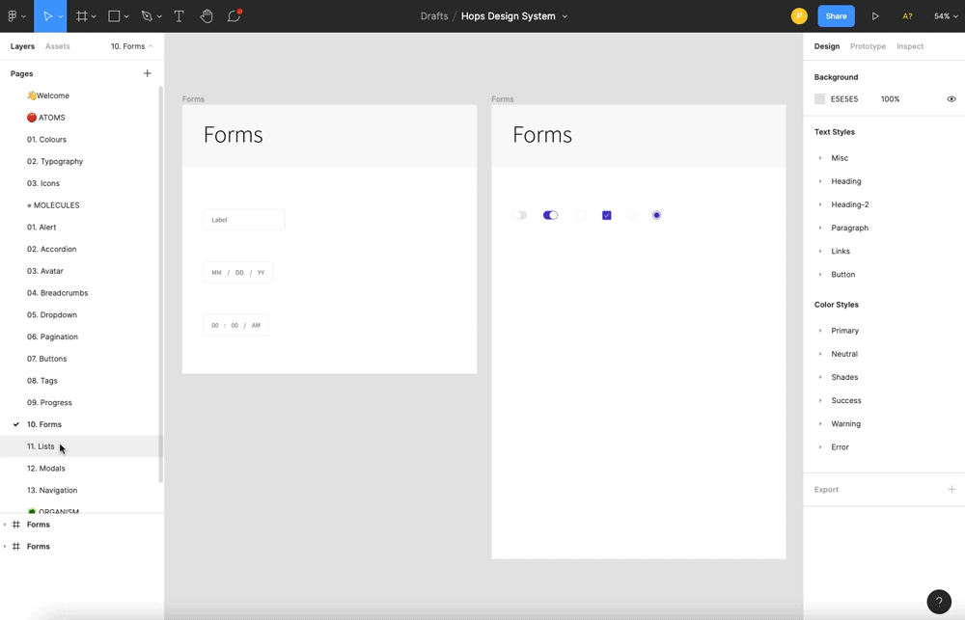Add a new page with plus icon

147,73
